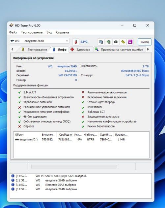The image size is (165, 208).
Task: Click the Обрезка feature entry
Action: point(29,126)
